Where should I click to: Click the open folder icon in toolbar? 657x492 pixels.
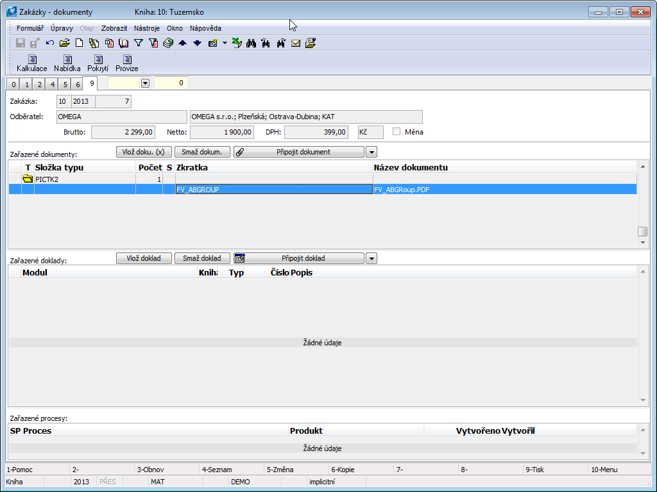(x=64, y=43)
